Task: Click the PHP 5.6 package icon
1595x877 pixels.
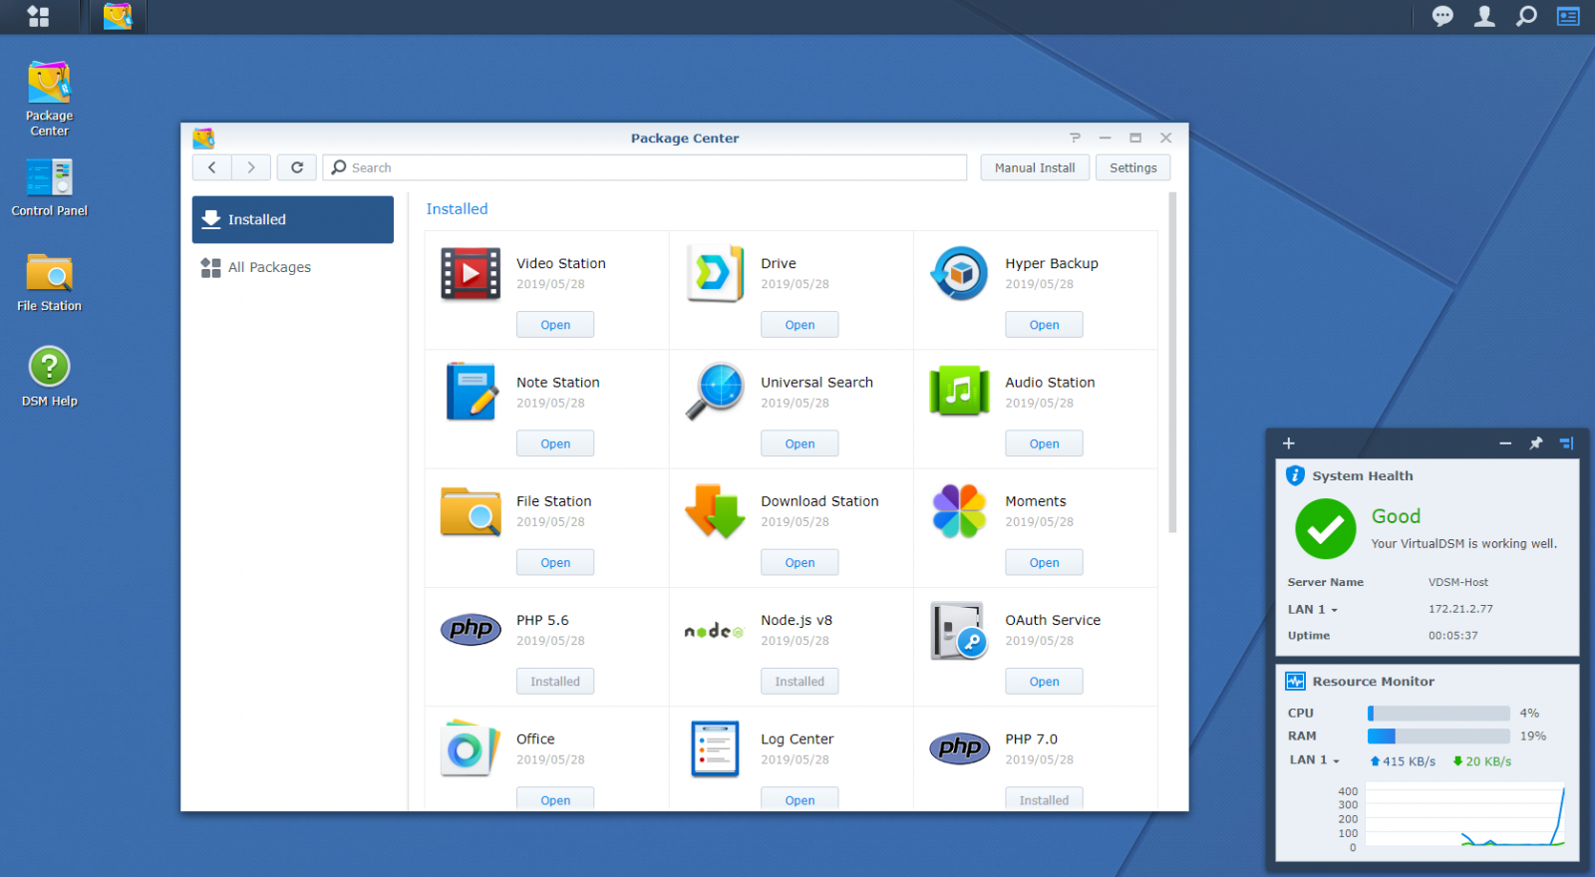Action: click(x=471, y=629)
